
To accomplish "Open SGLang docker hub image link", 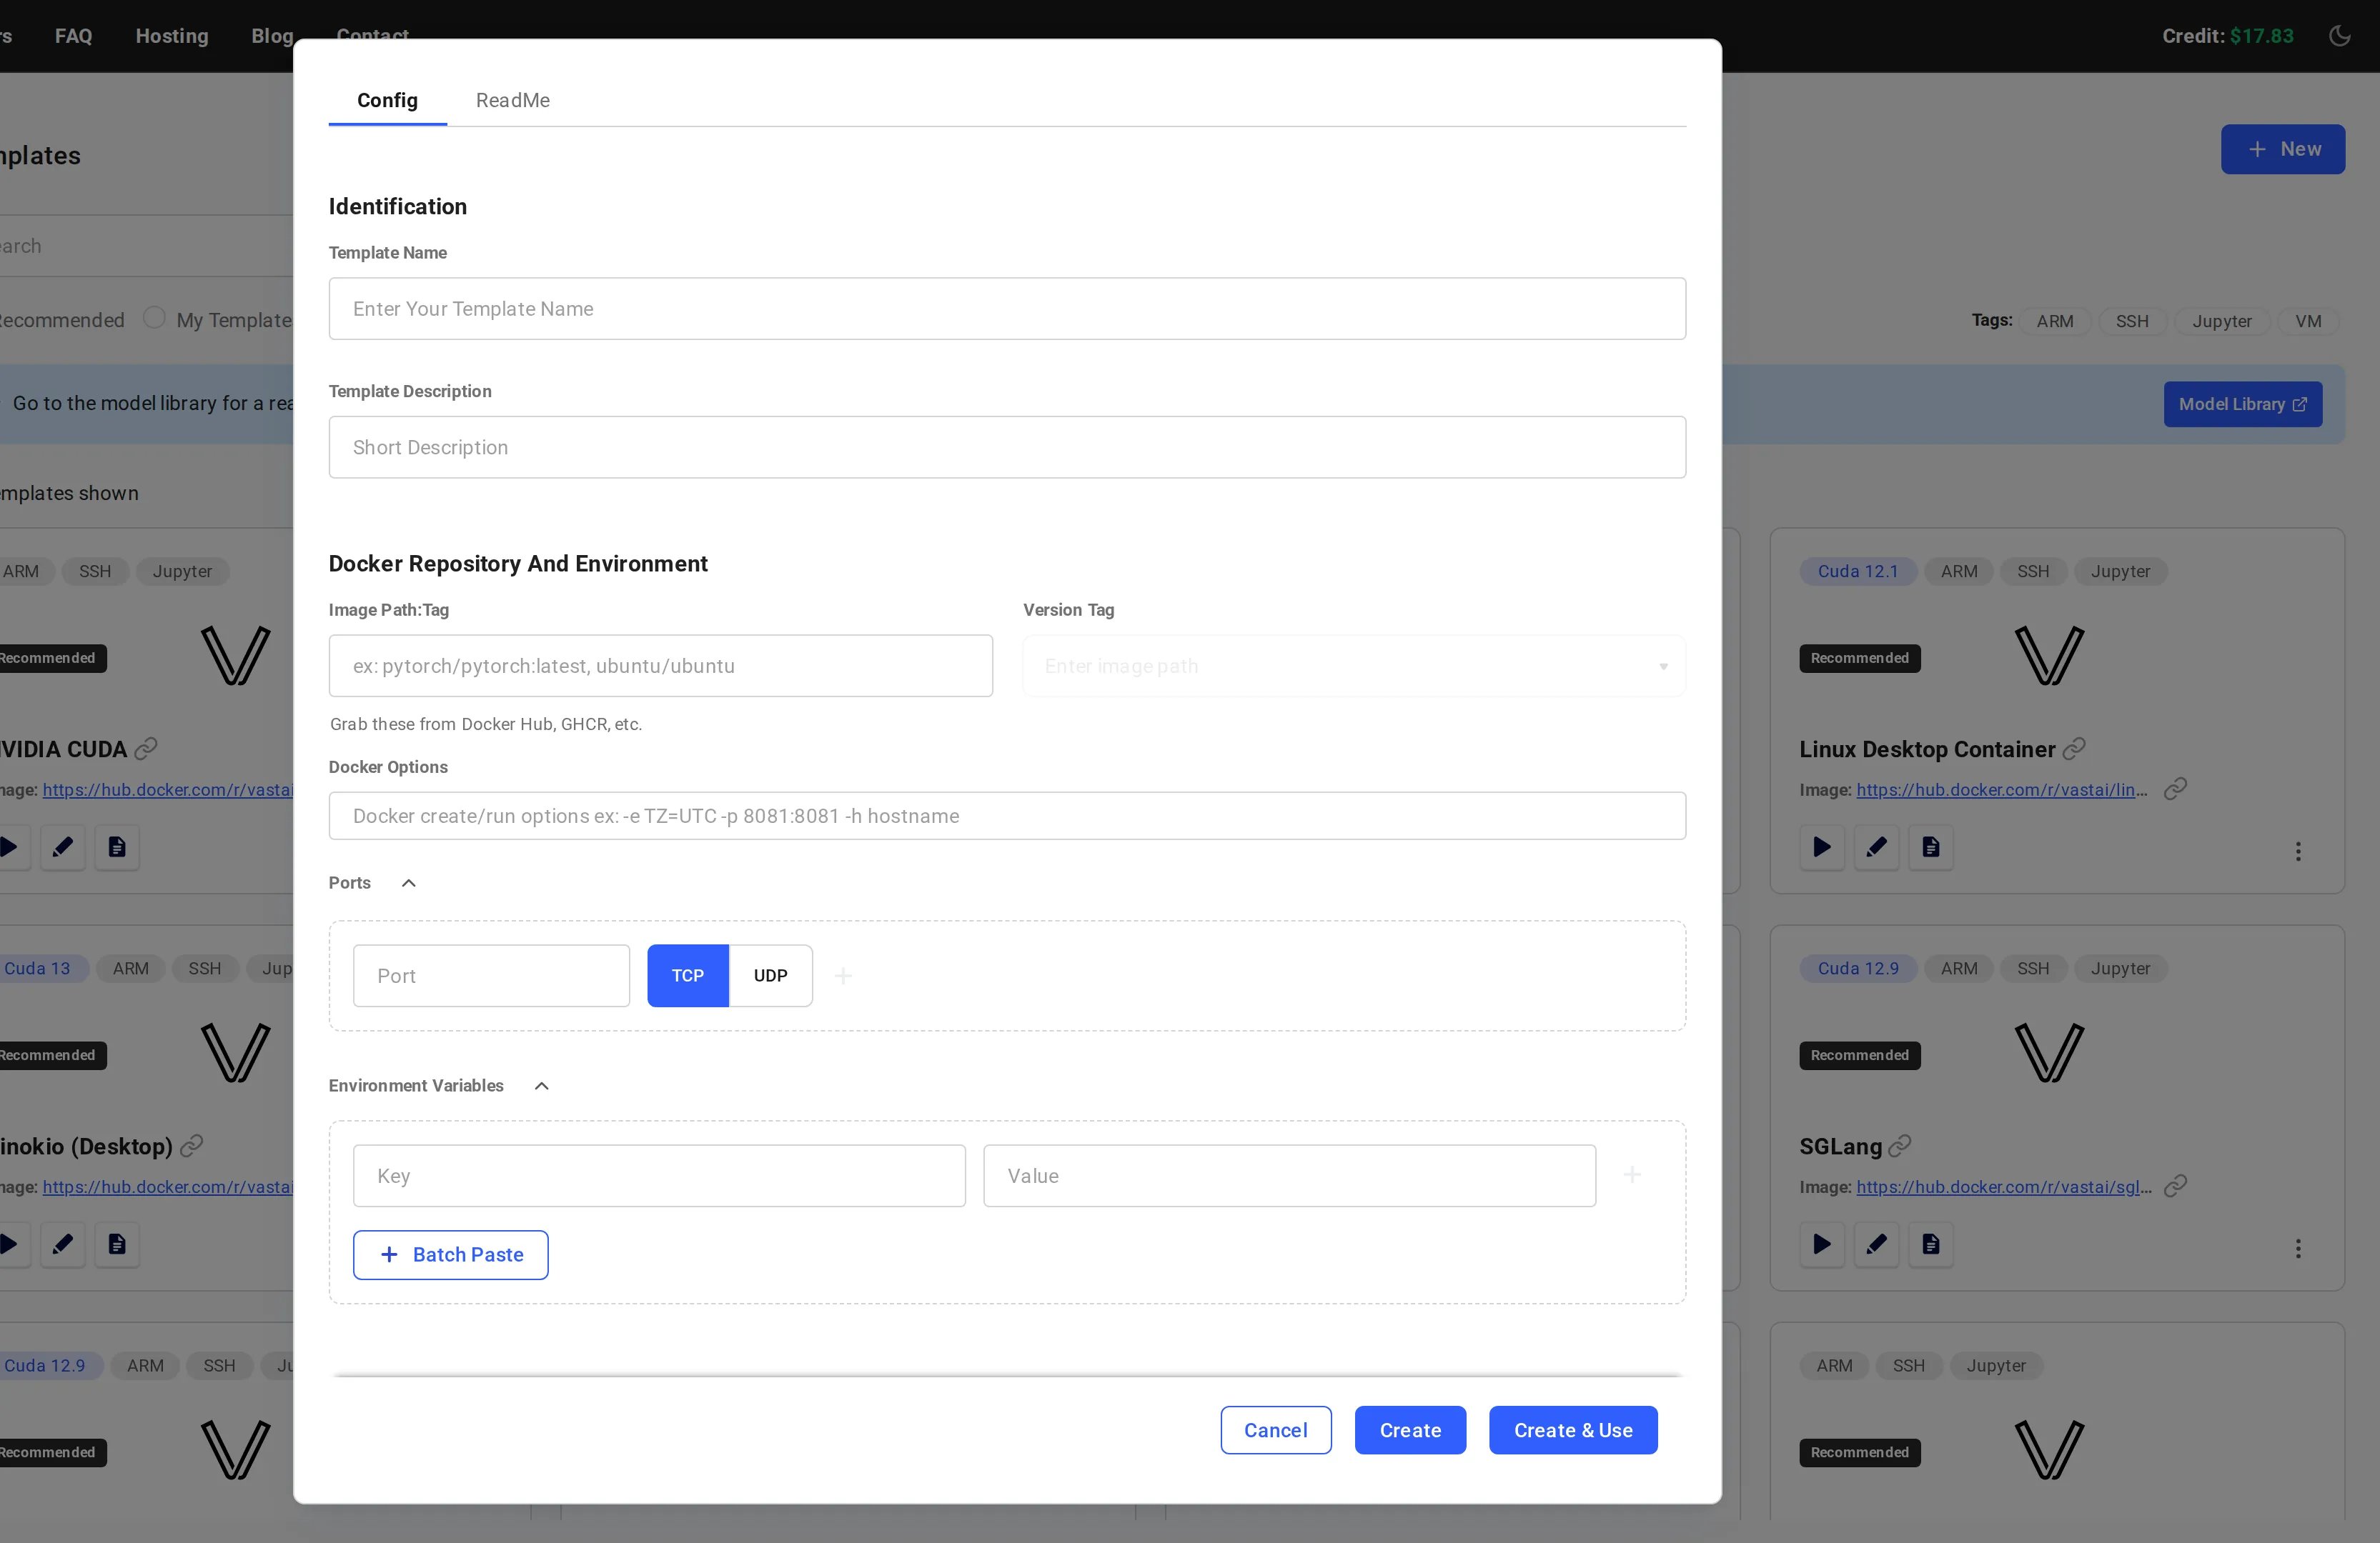I will 2004,1187.
